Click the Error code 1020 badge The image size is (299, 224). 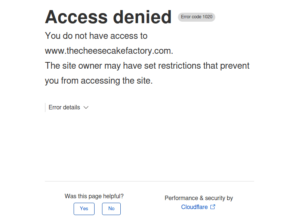click(197, 17)
